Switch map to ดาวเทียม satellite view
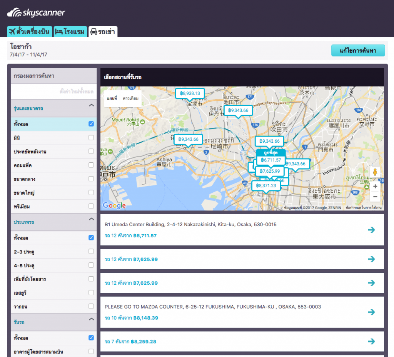The image size is (394, 357). (130, 98)
